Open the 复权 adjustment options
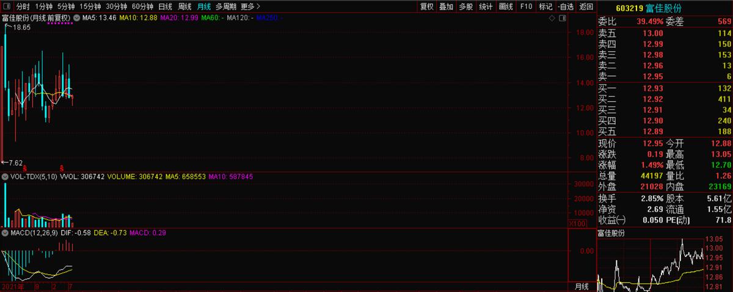 426,7
